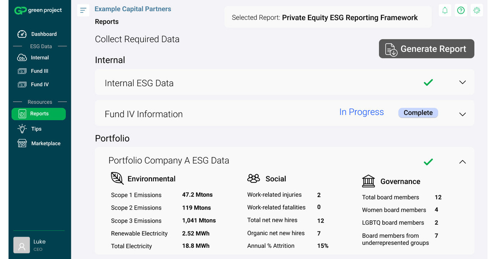Click the Environmental leaf icon
The height and width of the screenshot is (259, 496).
tap(117, 178)
